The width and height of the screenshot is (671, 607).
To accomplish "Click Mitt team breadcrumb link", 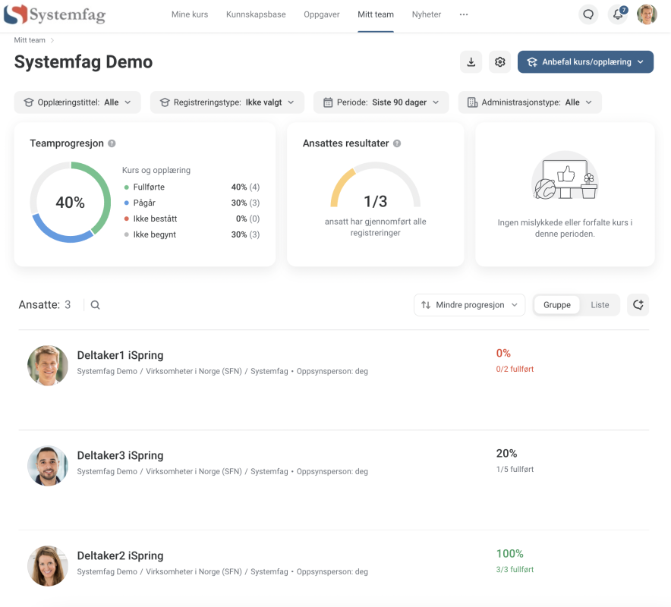I will [30, 40].
